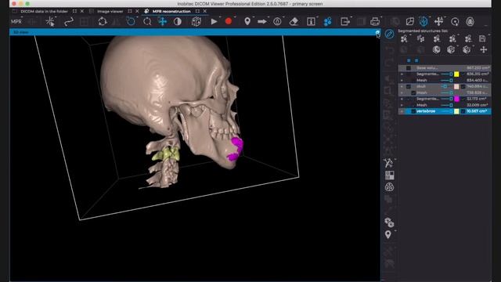Toggle the skull row checkbox
The width and height of the screenshot is (501, 282).
[x=409, y=86]
